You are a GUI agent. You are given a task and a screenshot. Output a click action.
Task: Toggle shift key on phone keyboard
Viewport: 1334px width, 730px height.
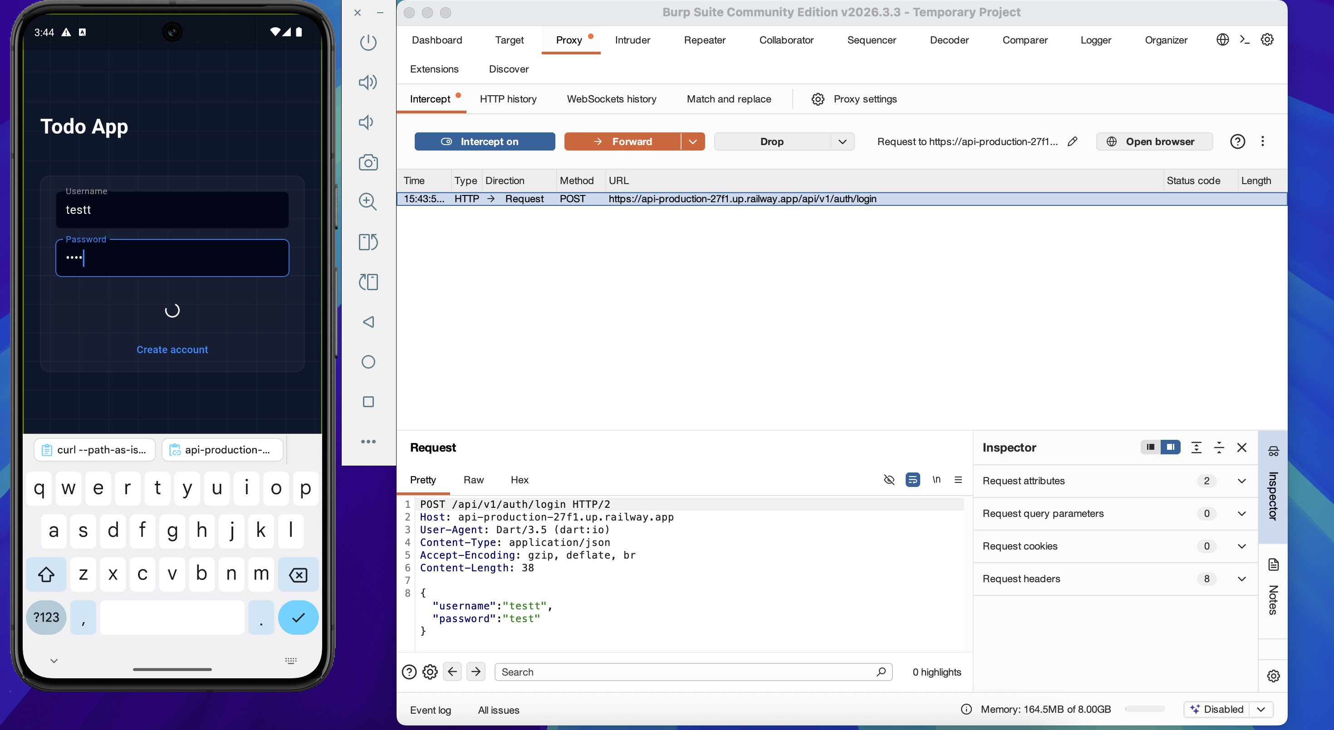(46, 574)
